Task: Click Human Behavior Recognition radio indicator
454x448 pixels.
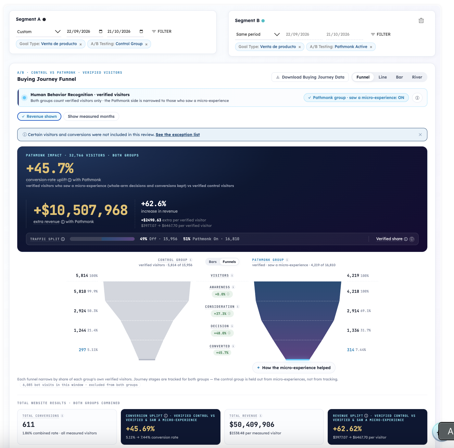Action: click(24, 98)
